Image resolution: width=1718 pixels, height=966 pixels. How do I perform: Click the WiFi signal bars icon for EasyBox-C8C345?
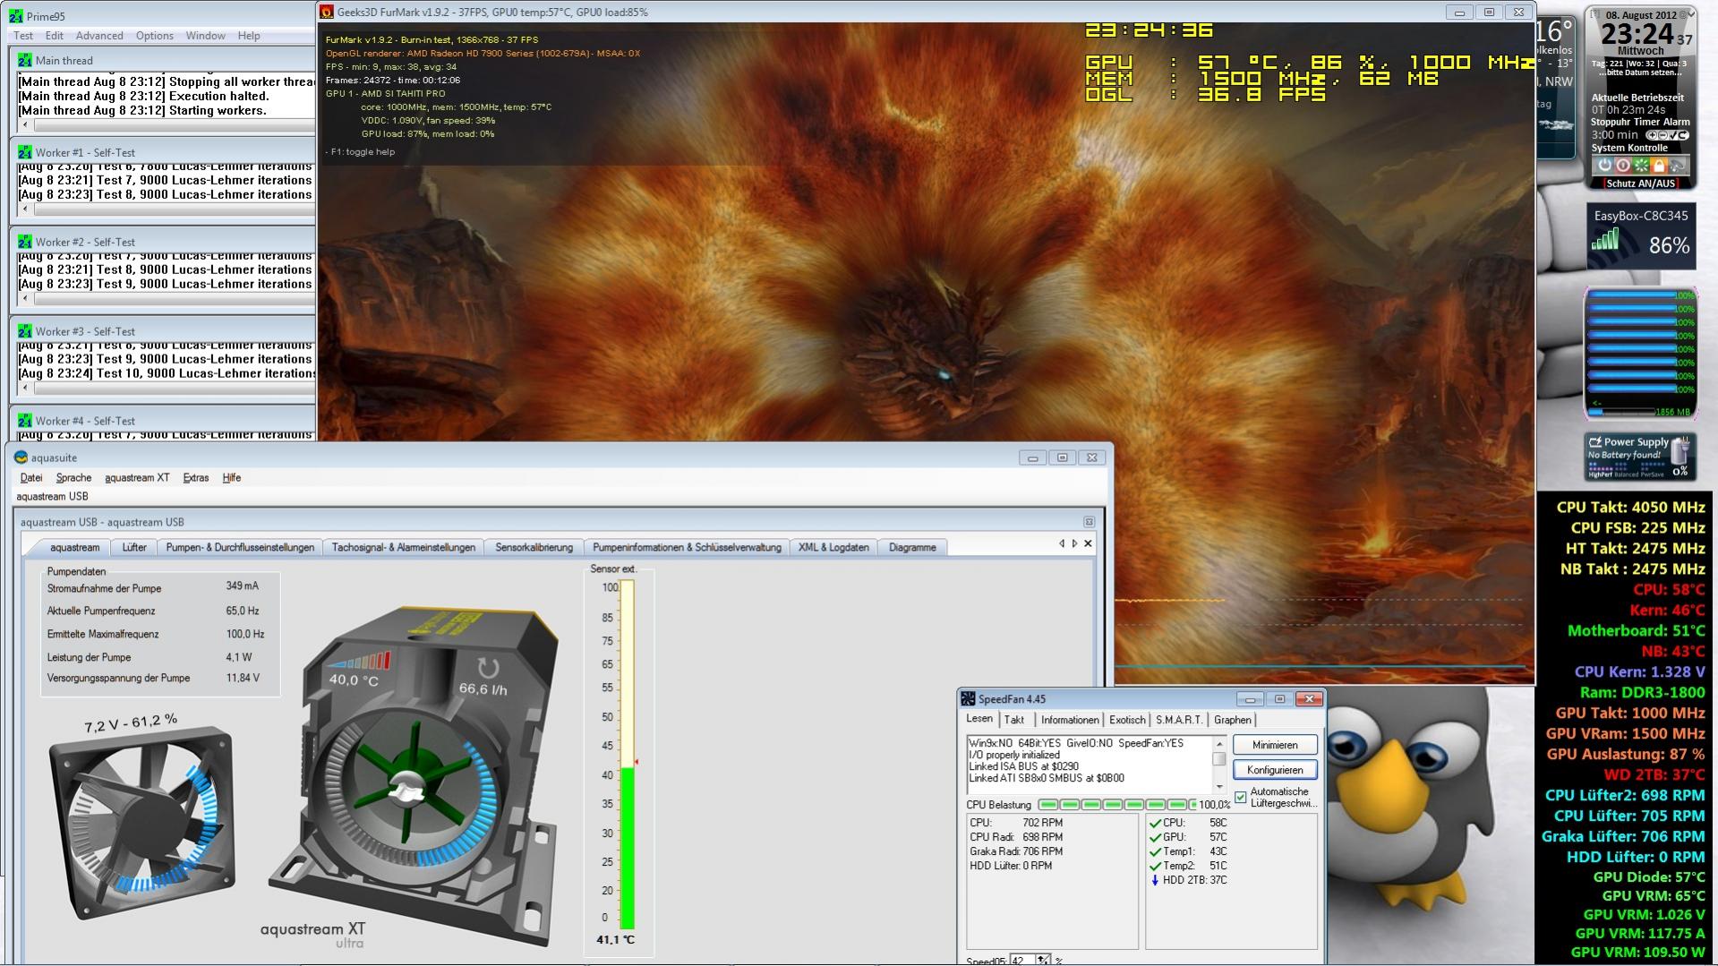1604,240
